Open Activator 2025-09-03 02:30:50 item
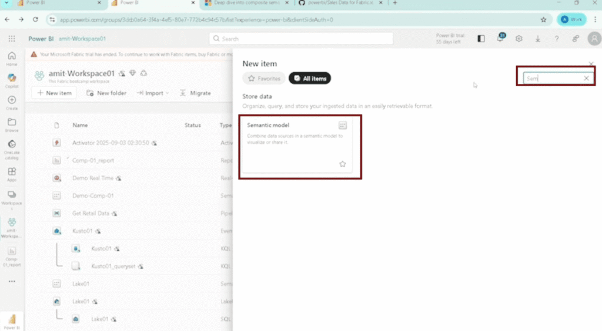Viewport: 602px width, 331px height. tap(111, 143)
